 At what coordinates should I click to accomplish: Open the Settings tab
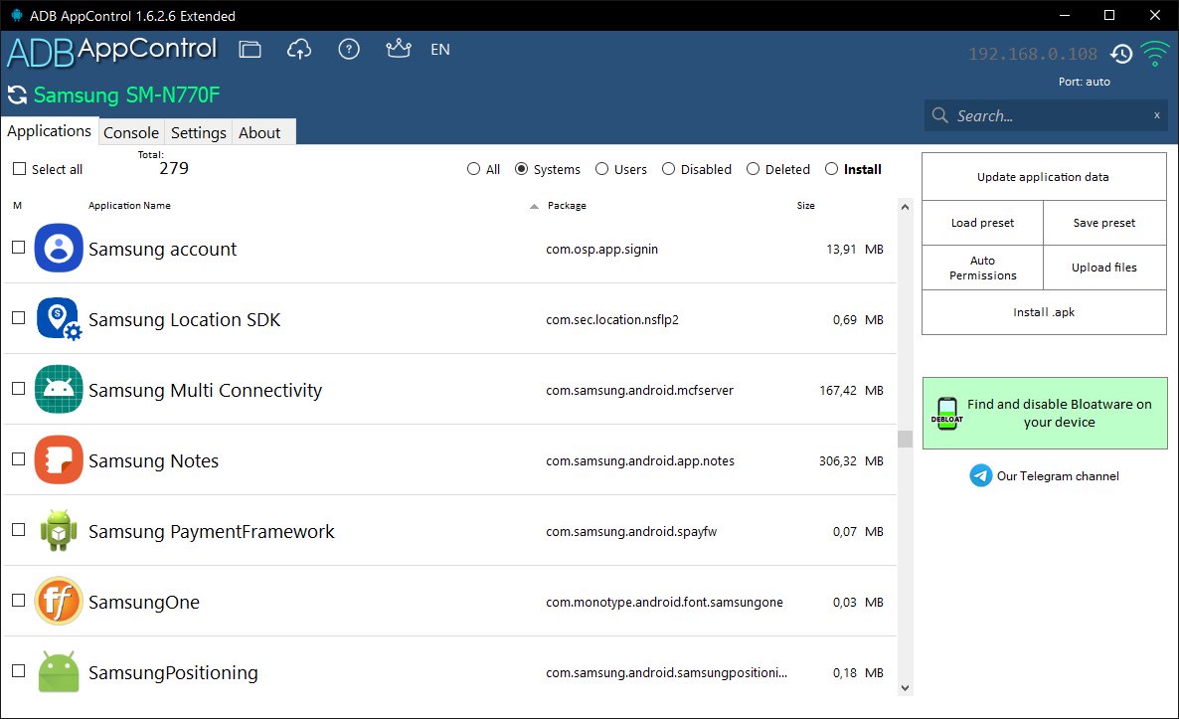199,132
